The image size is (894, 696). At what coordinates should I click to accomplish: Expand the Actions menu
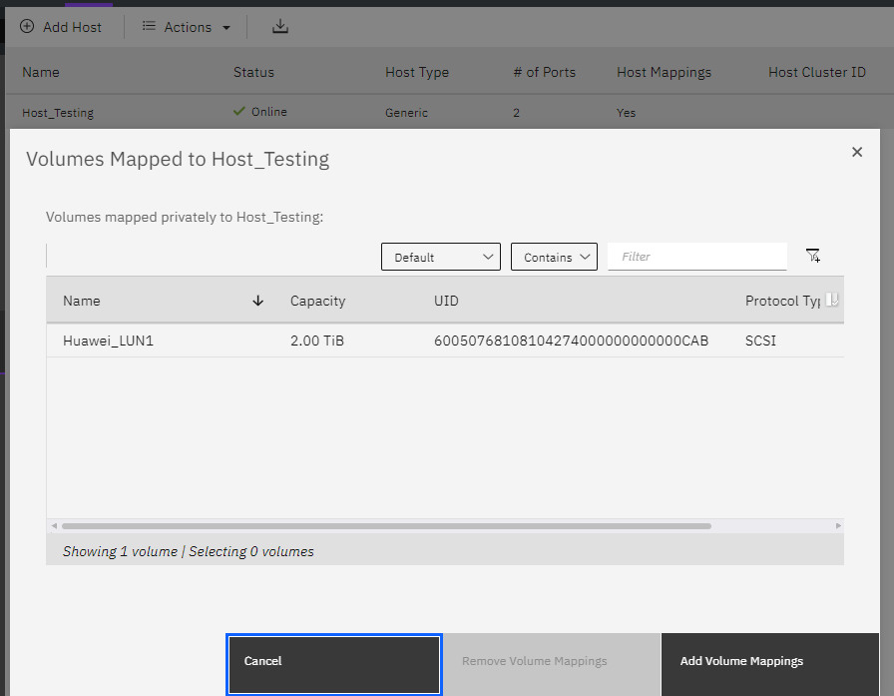click(188, 27)
